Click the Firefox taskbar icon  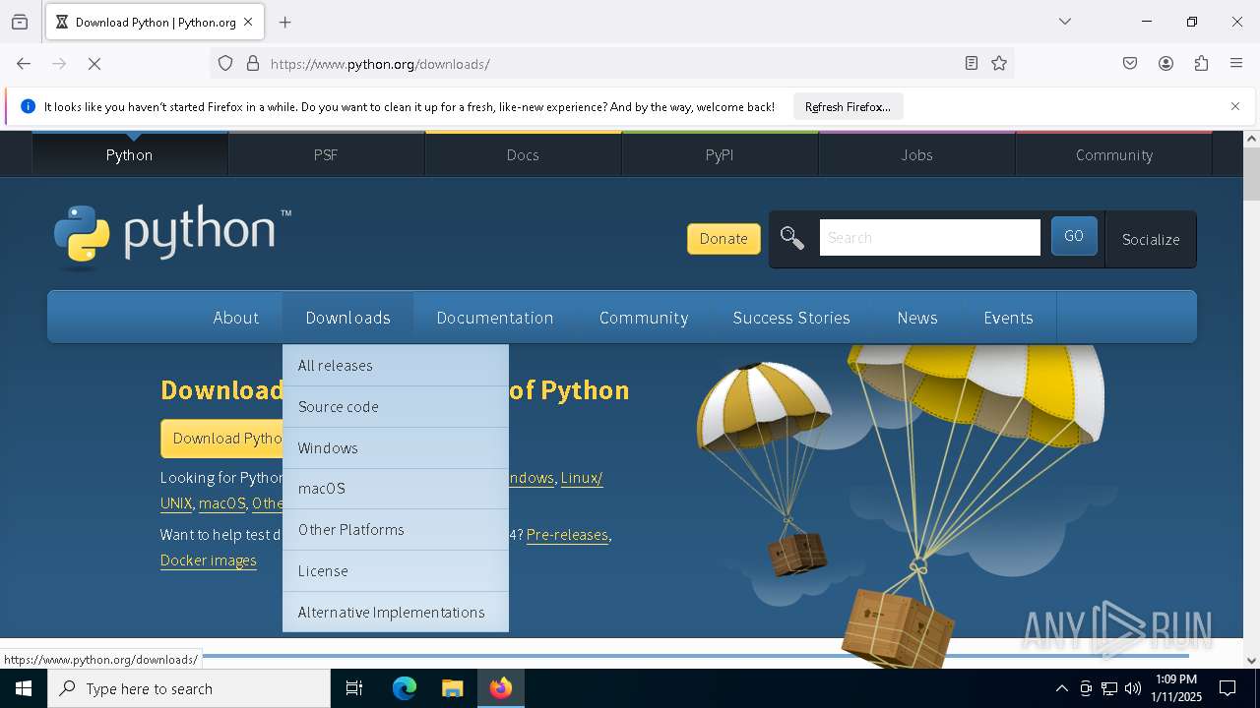501,688
